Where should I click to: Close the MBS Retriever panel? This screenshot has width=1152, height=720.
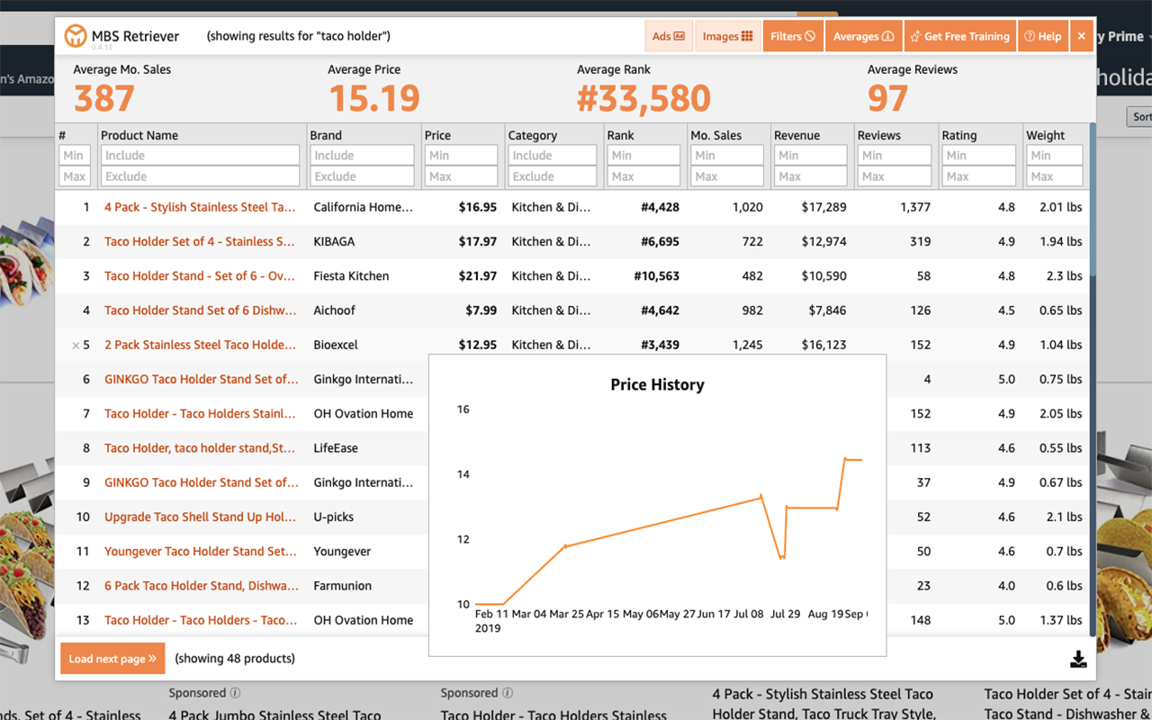coord(1082,36)
